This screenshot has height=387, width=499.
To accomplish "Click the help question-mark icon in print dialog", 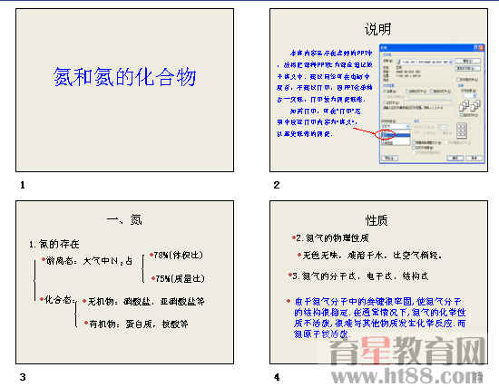I will 475,48.
